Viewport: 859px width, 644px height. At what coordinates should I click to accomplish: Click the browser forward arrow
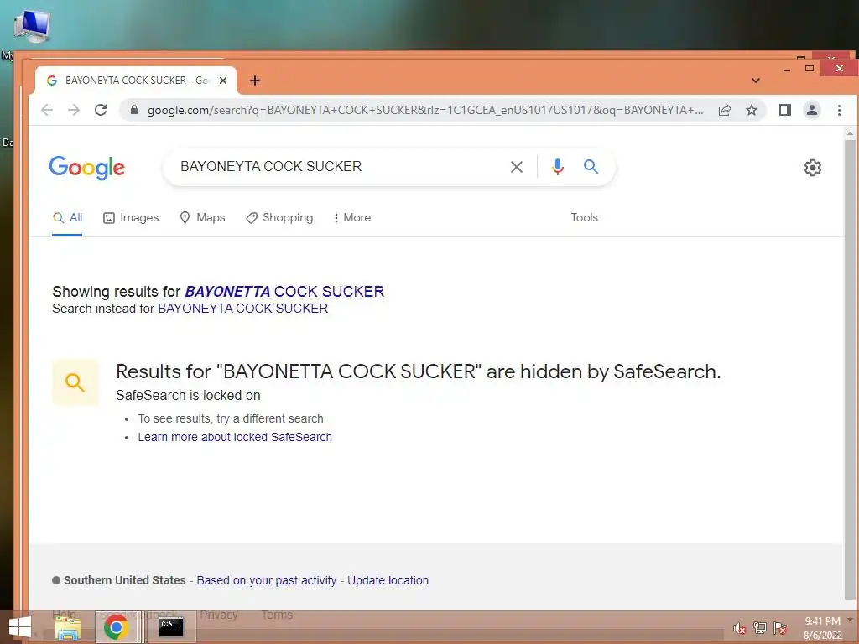coord(74,110)
